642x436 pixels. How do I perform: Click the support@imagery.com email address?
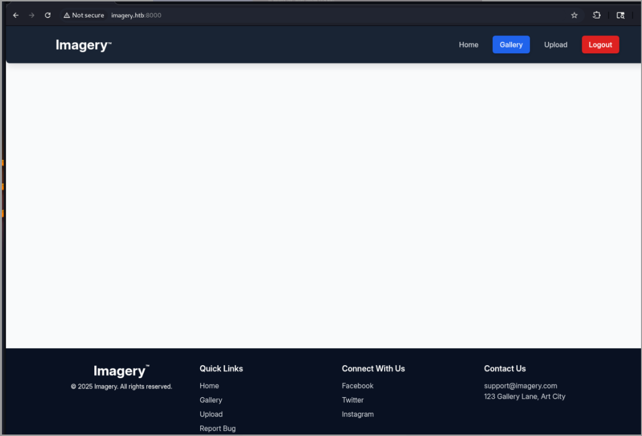click(x=521, y=386)
